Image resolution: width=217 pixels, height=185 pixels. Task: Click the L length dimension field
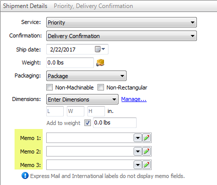(55, 111)
